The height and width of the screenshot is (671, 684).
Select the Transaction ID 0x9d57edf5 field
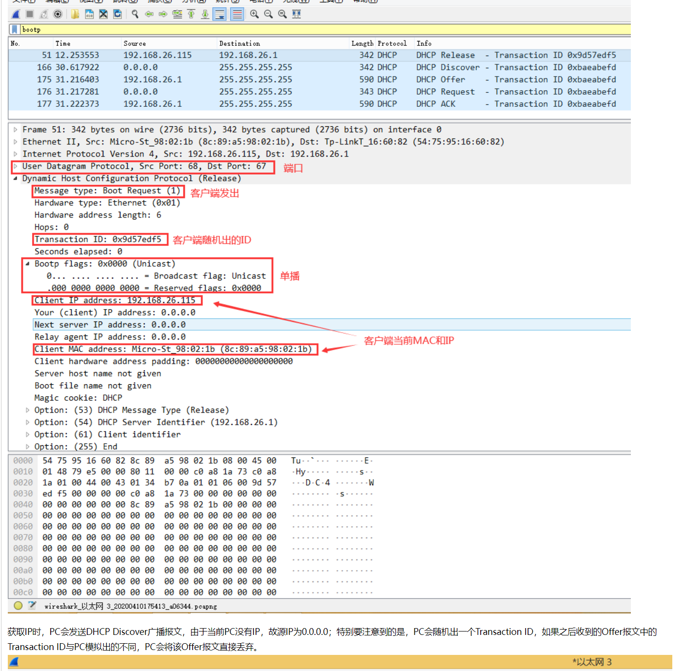(98, 239)
